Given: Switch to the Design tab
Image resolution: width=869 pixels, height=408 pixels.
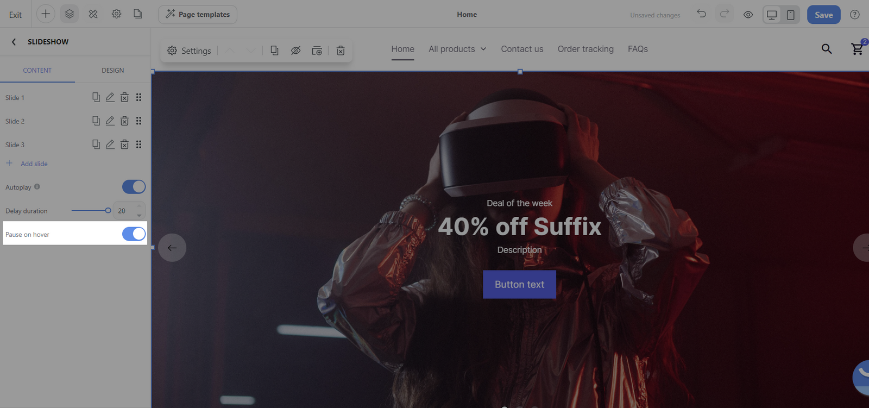Looking at the screenshot, I should point(112,71).
